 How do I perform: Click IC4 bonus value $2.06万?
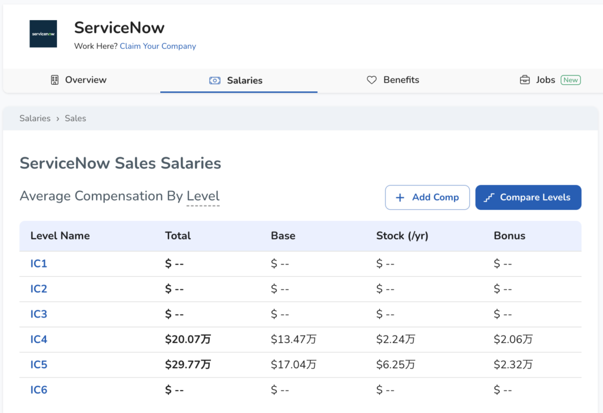(513, 339)
